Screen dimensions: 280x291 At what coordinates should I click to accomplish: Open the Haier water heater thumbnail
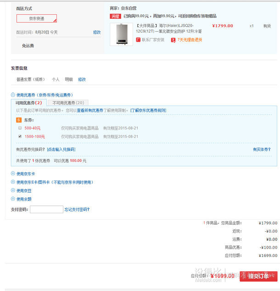point(121,34)
